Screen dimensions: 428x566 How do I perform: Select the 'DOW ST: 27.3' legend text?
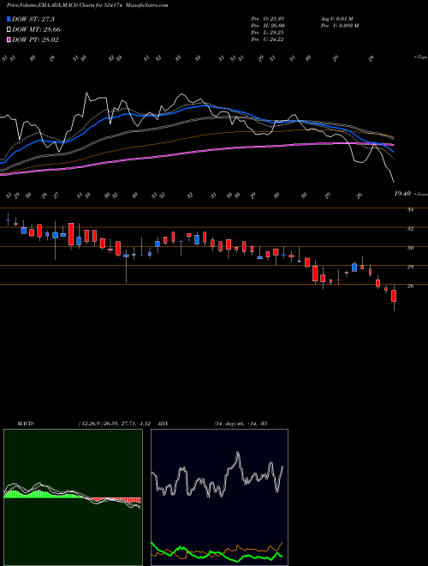(x=33, y=20)
